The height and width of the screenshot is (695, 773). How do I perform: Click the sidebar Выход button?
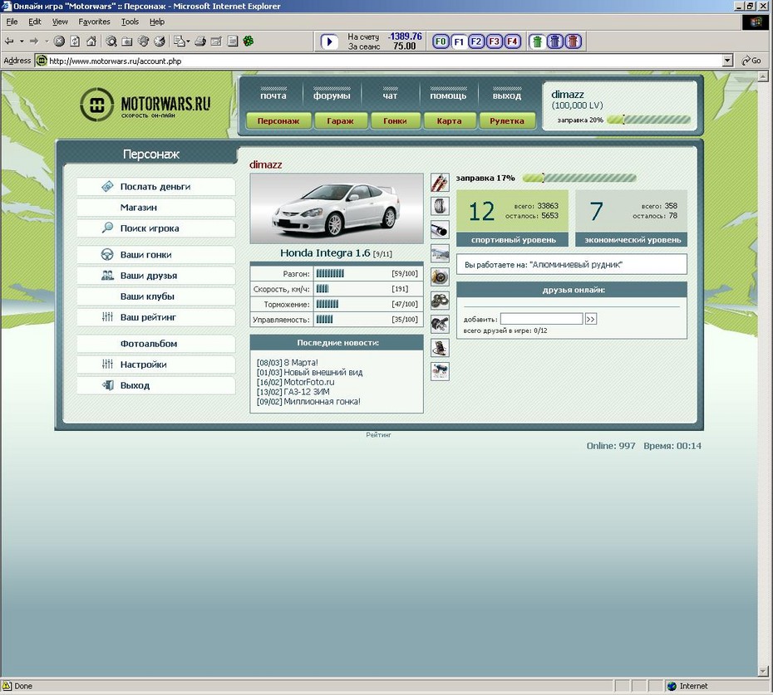click(155, 385)
